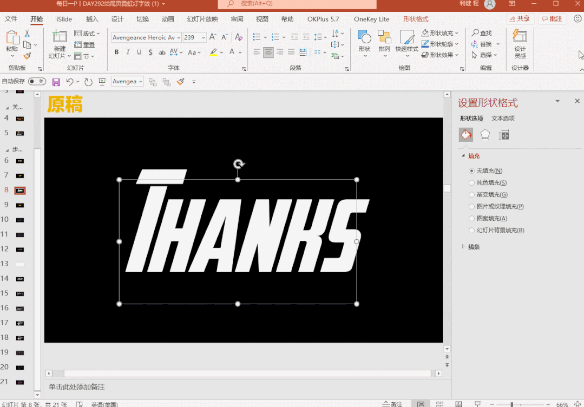Click the zoom slider handle
This screenshot has height=407, width=584.
click(512, 404)
